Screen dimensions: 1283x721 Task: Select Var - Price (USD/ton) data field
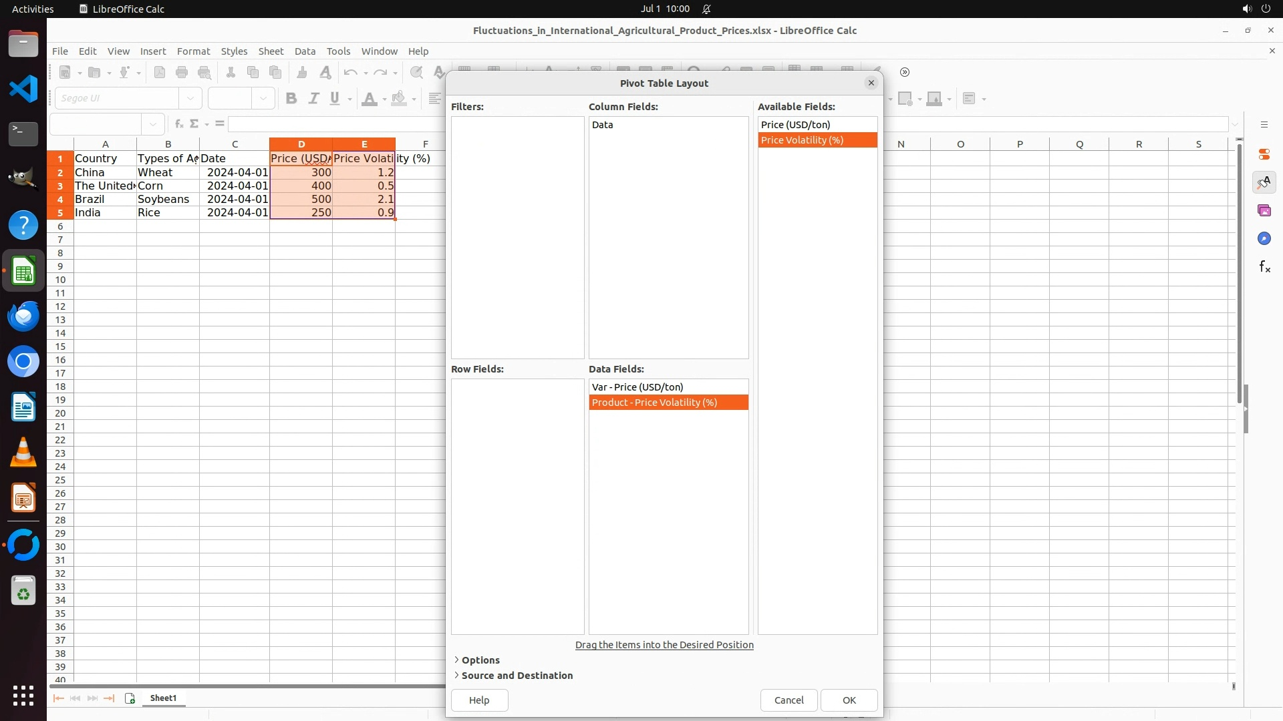pos(637,387)
